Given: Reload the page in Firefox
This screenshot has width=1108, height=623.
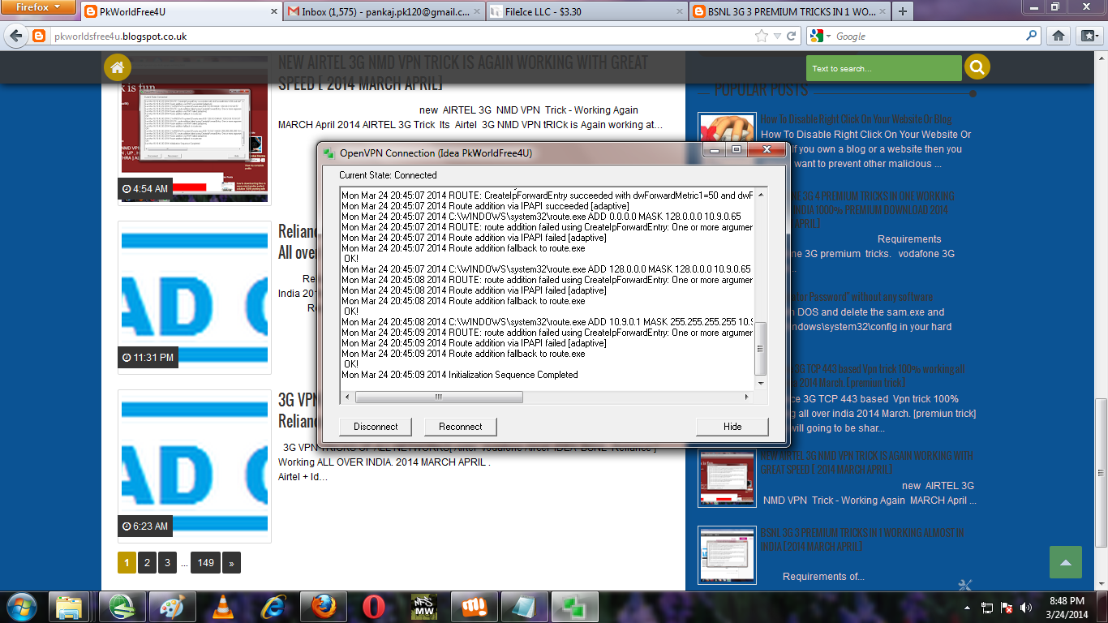Looking at the screenshot, I should [792, 36].
